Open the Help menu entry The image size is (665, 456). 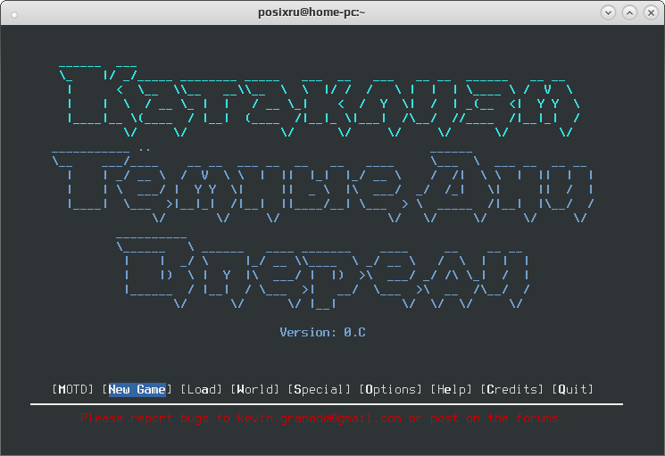click(x=452, y=389)
